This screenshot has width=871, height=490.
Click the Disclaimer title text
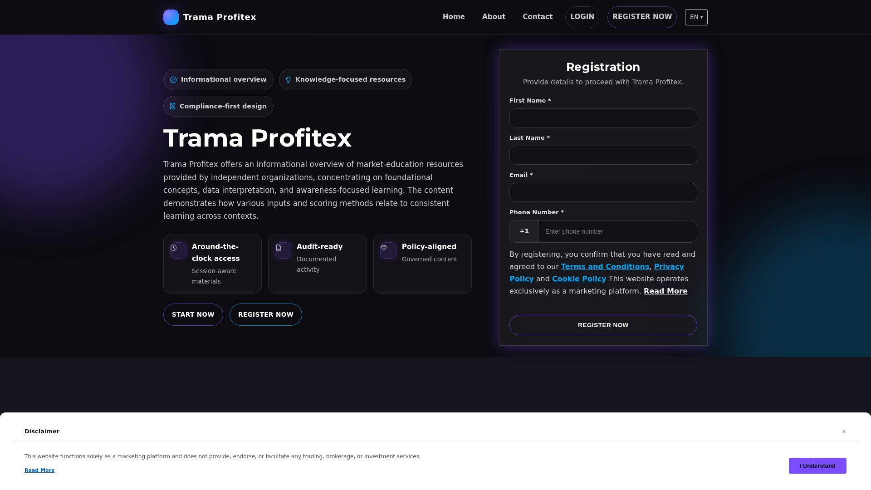point(42,431)
